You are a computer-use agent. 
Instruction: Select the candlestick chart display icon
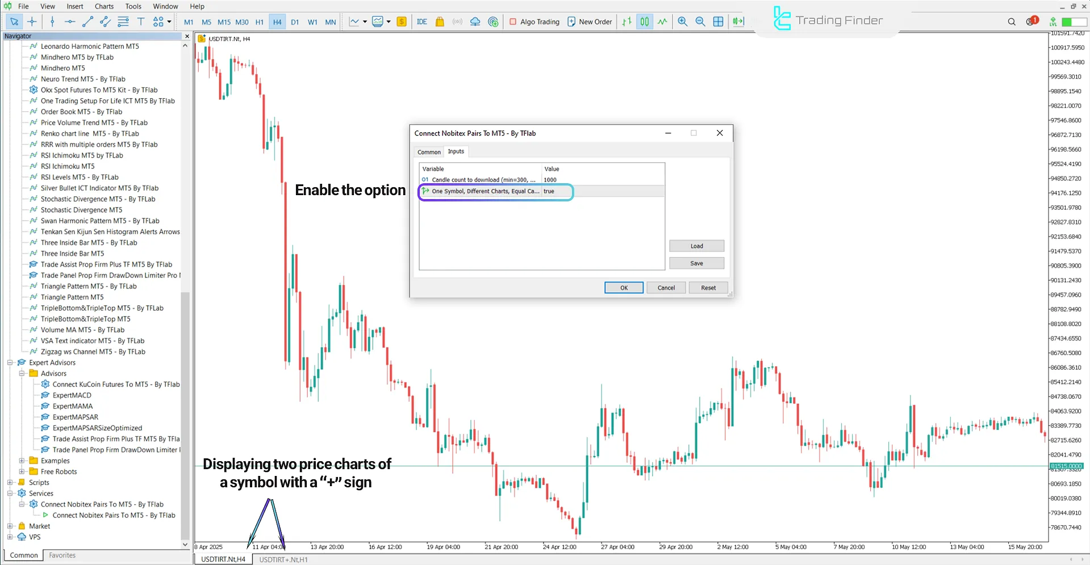point(644,22)
